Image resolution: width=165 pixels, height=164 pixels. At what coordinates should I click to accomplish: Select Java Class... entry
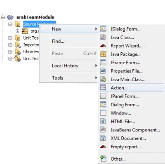[132, 37]
